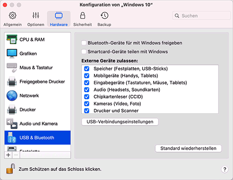
Task: Uncheck Kameras (Video, Foto)
Action: [x=87, y=104]
